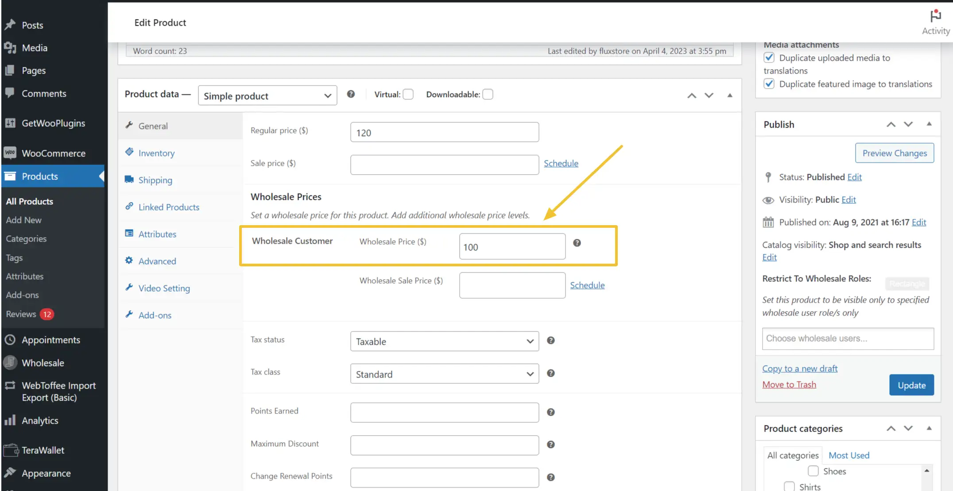The image size is (953, 491).
Task: Click the Appointments clock icon
Action: [10, 340]
